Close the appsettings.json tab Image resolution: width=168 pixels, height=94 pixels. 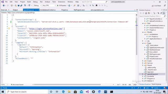(38, 10)
